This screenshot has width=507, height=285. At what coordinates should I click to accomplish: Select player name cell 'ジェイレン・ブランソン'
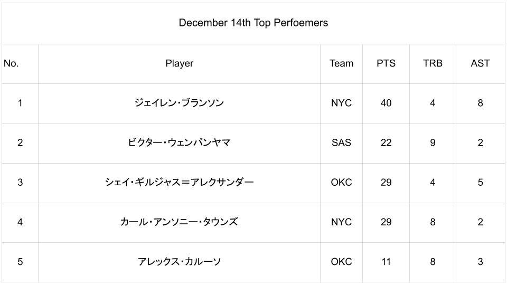[x=179, y=103]
